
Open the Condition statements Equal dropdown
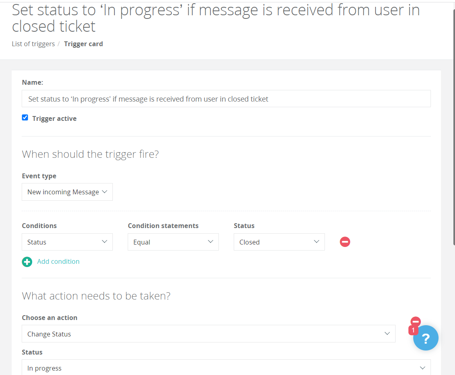click(173, 242)
